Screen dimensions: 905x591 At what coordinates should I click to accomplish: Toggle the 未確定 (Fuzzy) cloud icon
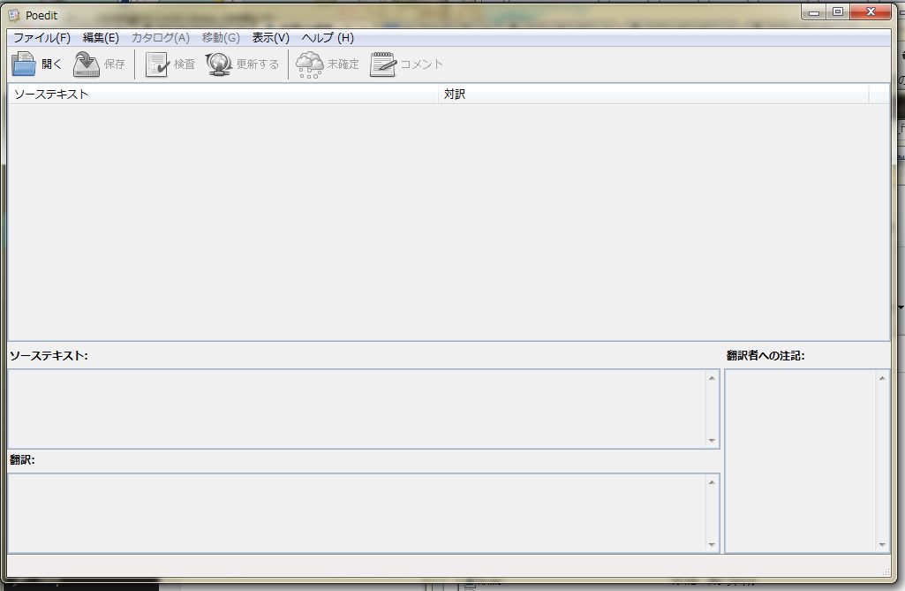[x=309, y=64]
